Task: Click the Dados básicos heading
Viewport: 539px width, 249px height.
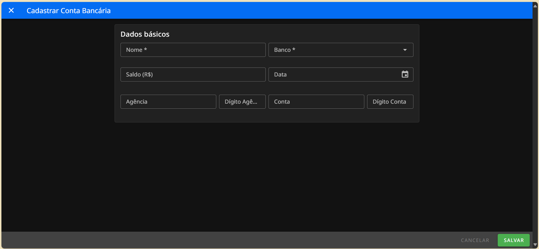Action: (145, 34)
